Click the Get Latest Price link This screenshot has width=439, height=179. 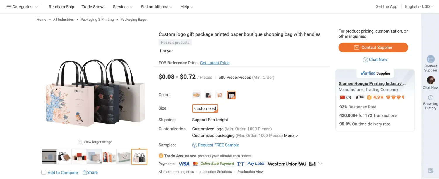[x=215, y=63]
